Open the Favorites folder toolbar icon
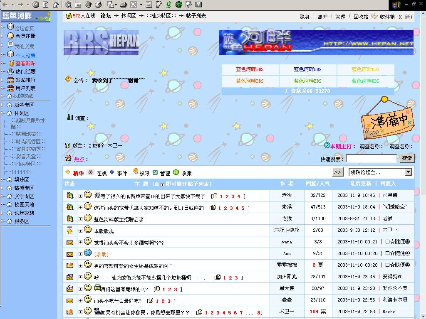426x319 pixels. (x=78, y=4)
